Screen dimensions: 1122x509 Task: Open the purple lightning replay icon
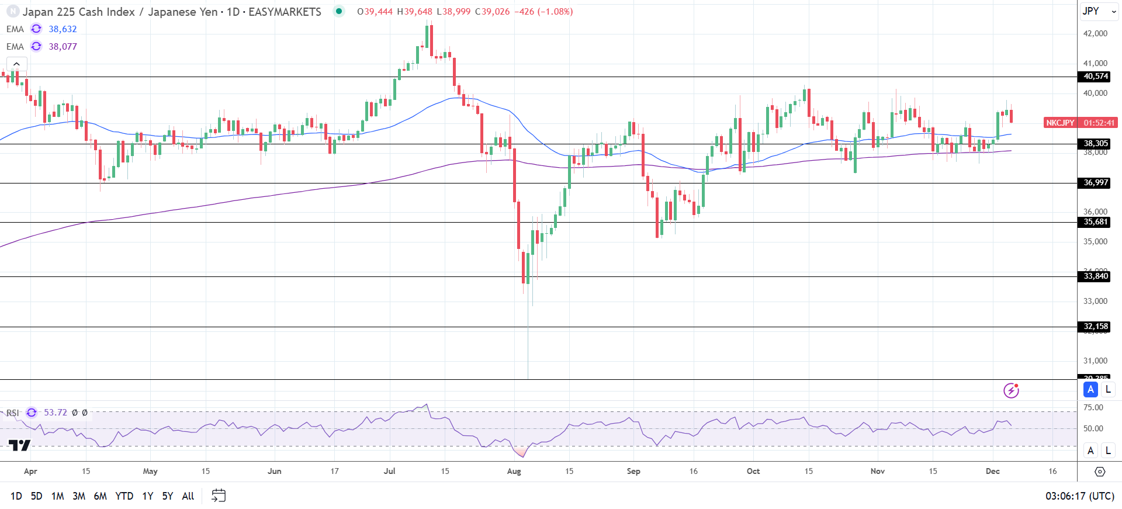pyautogui.click(x=1011, y=390)
